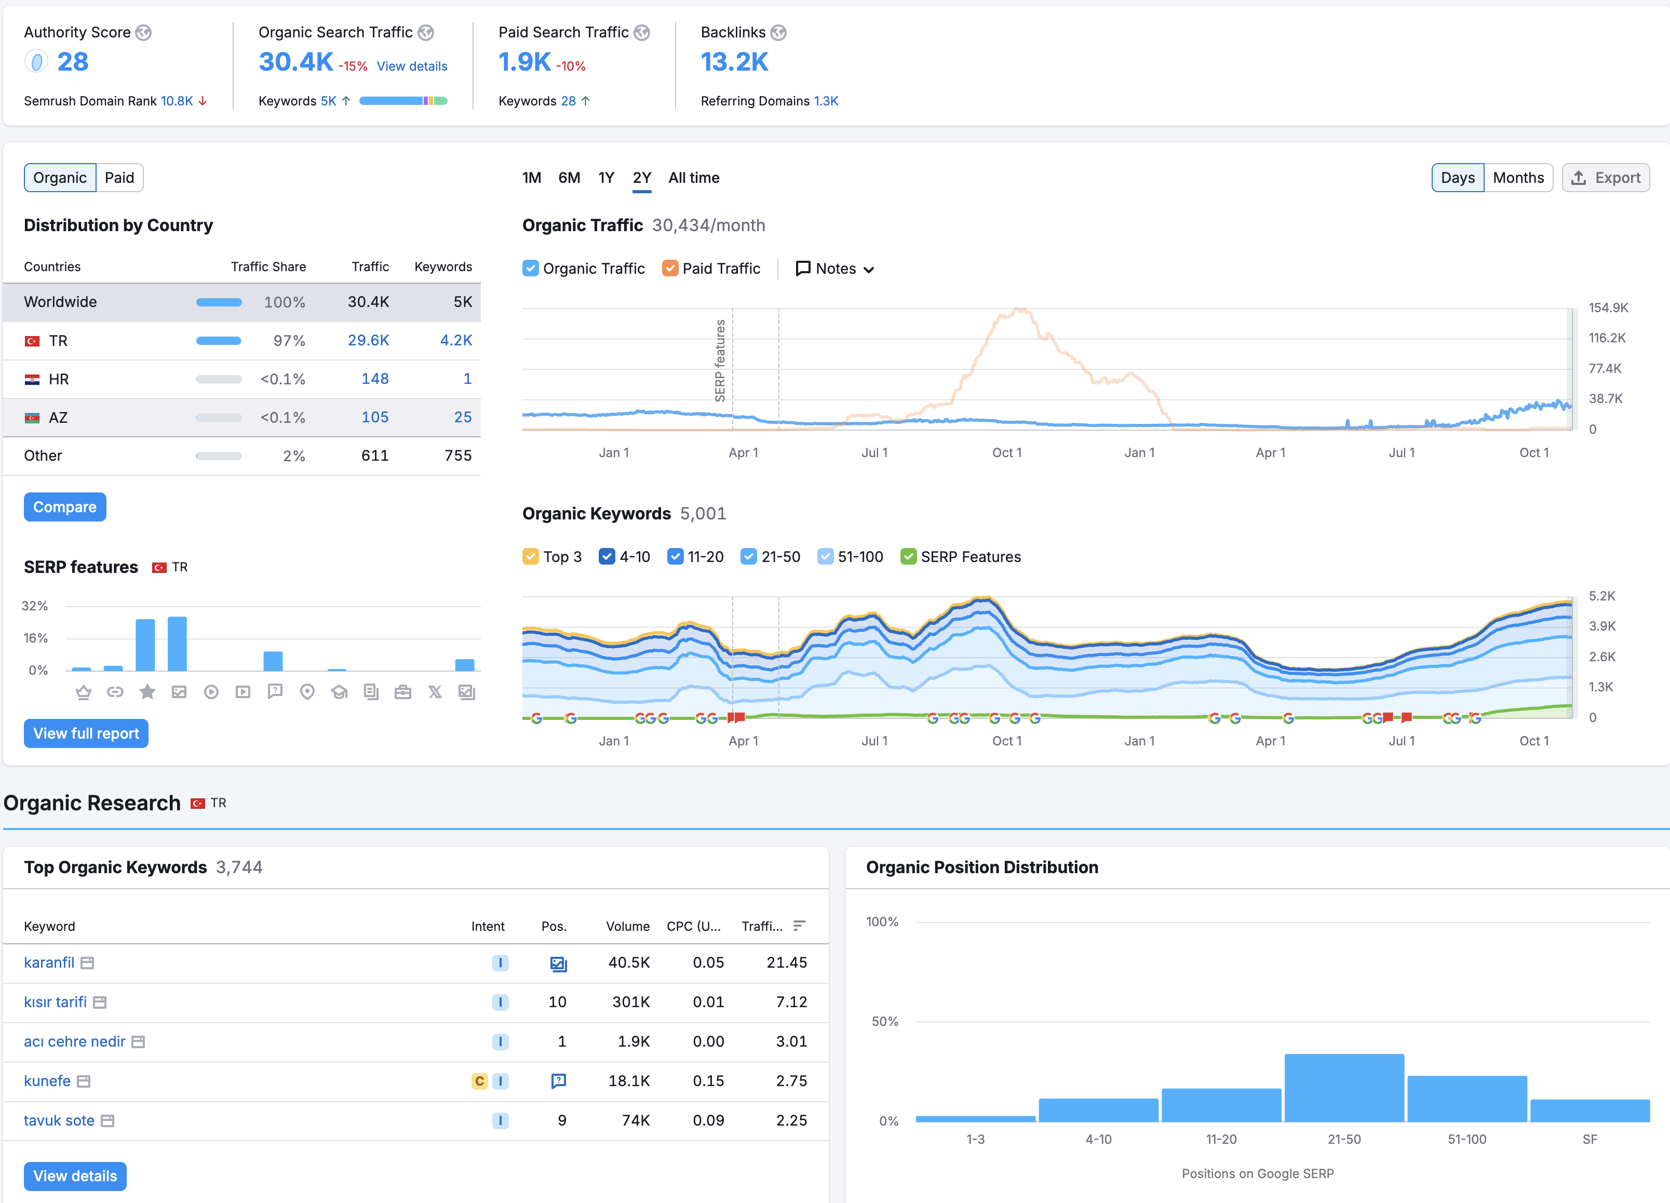The height and width of the screenshot is (1203, 1670).
Task: Switch chart granularity to Months
Action: point(1518,178)
